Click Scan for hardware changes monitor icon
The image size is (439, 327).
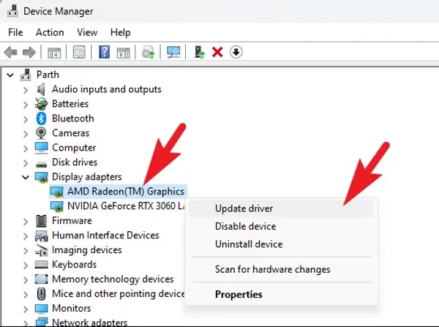(x=173, y=52)
